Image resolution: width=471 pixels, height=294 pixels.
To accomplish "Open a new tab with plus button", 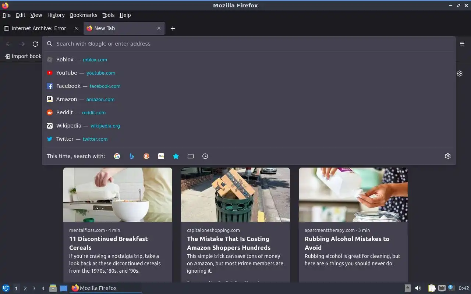I will [x=173, y=28].
